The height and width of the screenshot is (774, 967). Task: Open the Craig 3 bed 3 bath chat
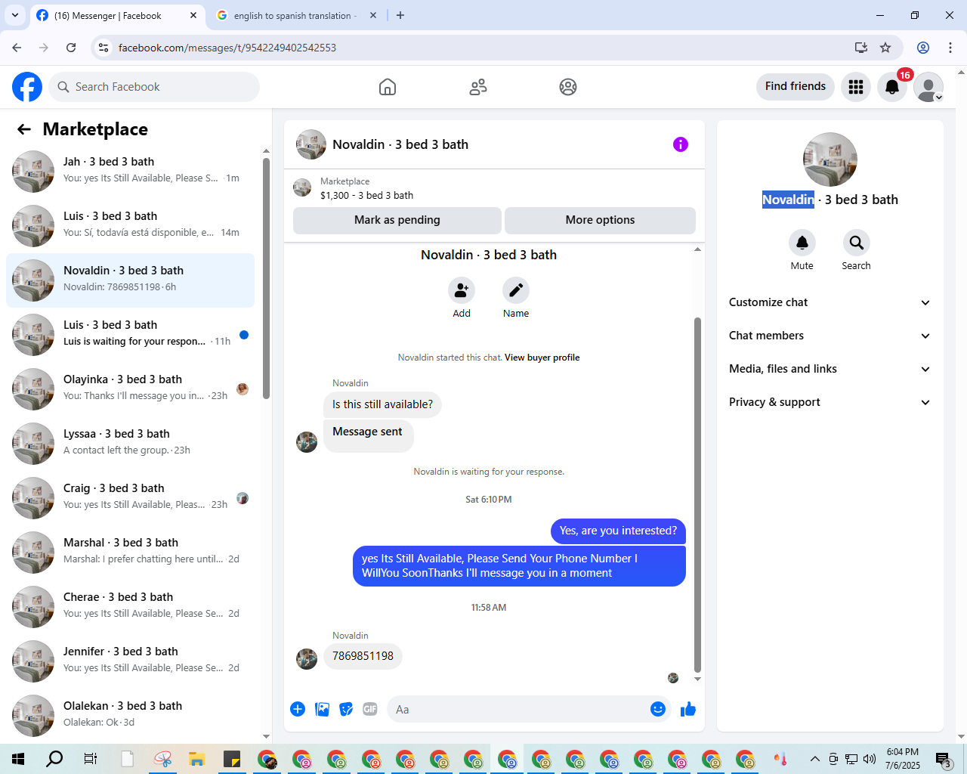(130, 498)
